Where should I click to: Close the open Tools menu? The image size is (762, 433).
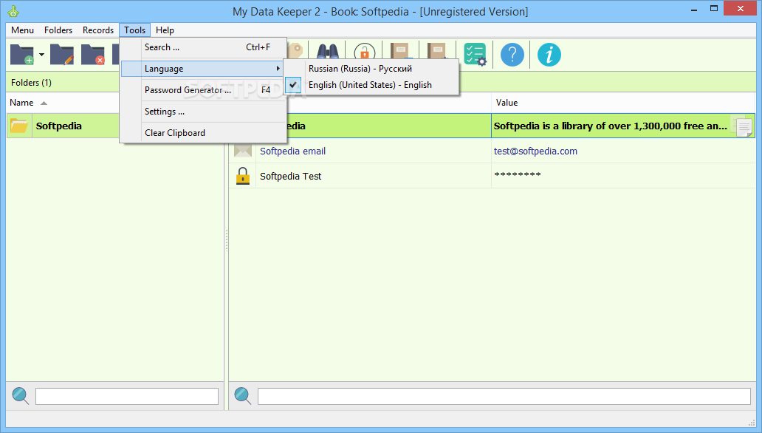(x=134, y=30)
